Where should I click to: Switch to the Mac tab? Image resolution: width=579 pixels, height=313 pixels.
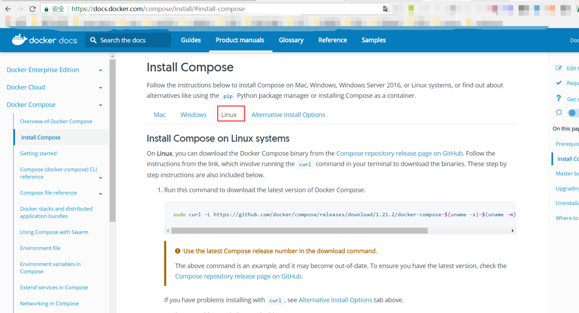click(160, 115)
